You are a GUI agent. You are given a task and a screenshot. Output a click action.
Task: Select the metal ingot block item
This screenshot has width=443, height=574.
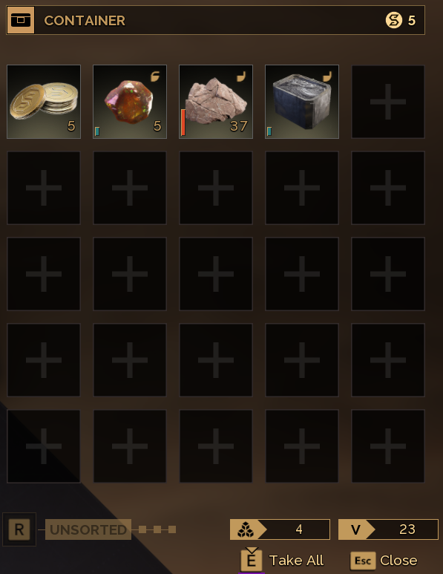coord(302,102)
